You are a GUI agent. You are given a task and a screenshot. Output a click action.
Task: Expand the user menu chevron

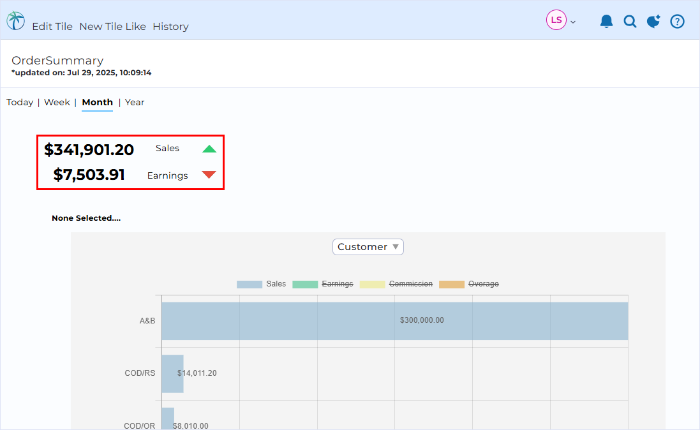(573, 22)
